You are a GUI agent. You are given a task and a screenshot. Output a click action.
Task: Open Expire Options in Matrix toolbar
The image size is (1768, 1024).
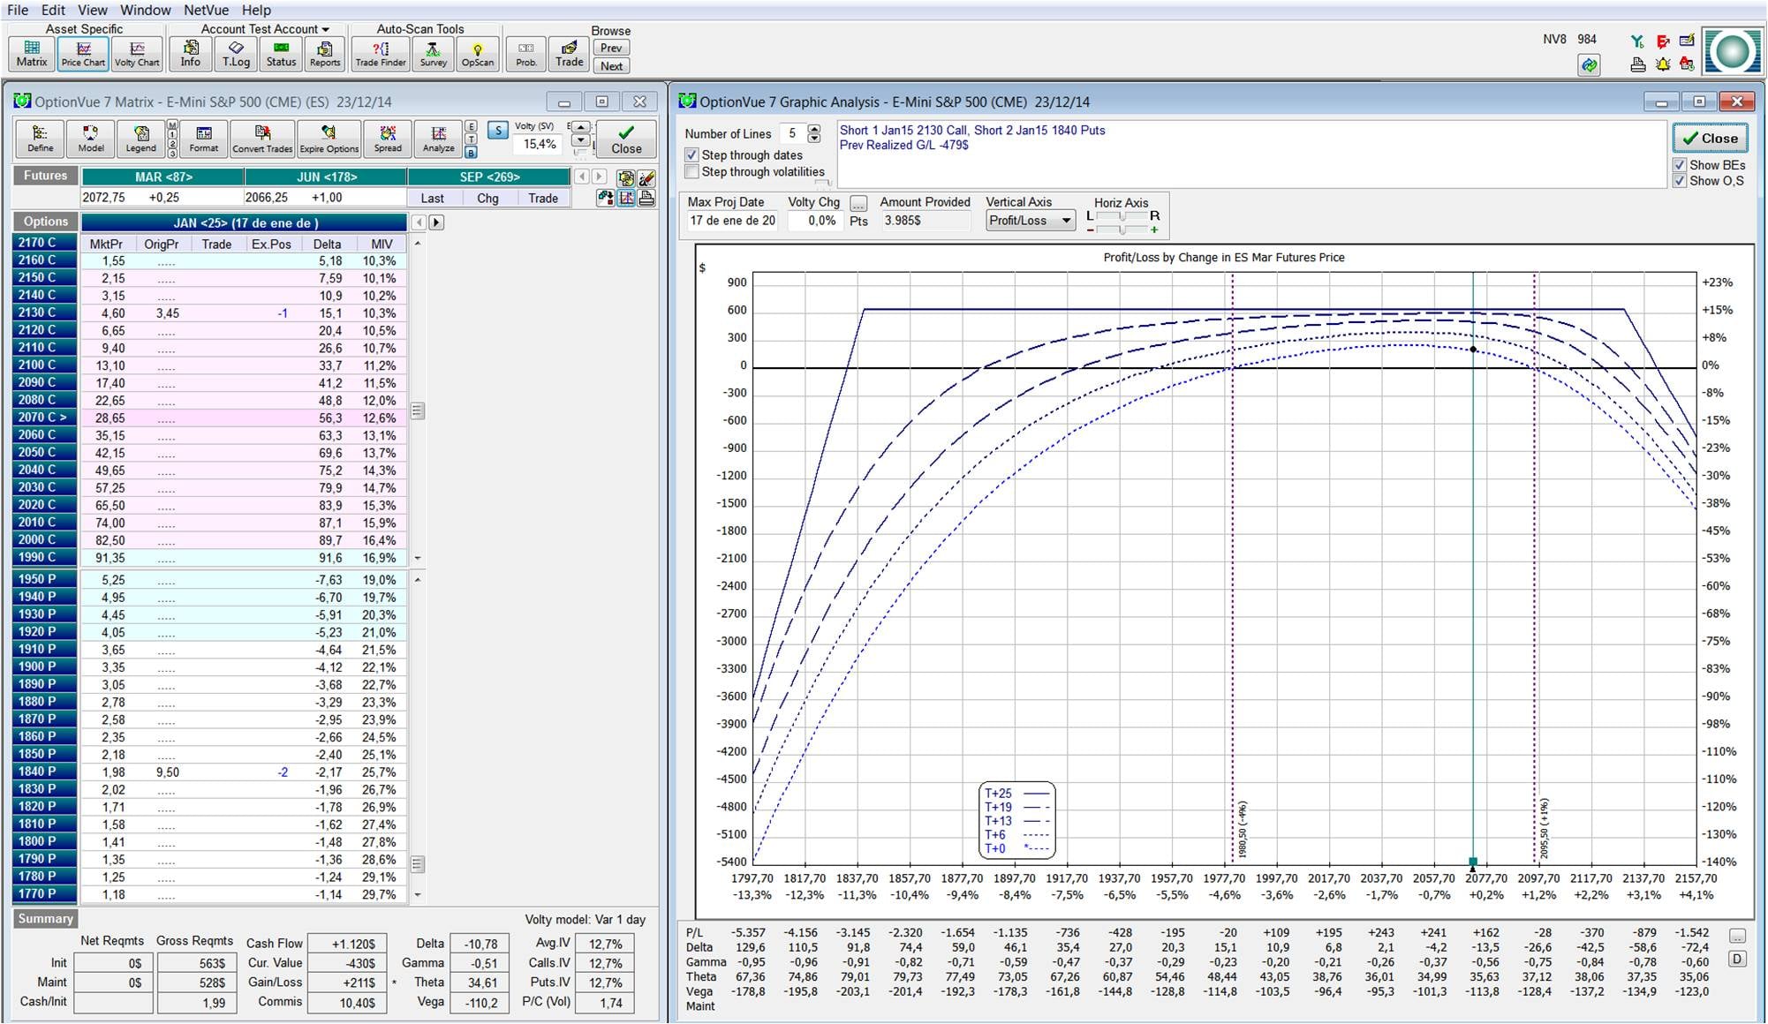coord(329,139)
